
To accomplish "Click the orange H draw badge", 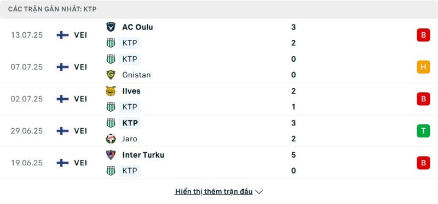I will [423, 67].
